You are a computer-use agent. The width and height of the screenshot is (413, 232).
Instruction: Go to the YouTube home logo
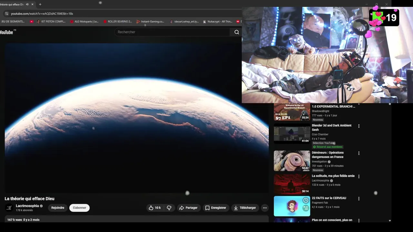7,32
